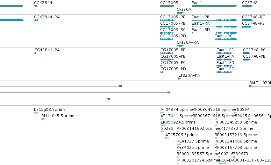Screen dimensions: 271x165
Task: Select EST label RP003433567.5prime
Action: (x=198, y=154)
